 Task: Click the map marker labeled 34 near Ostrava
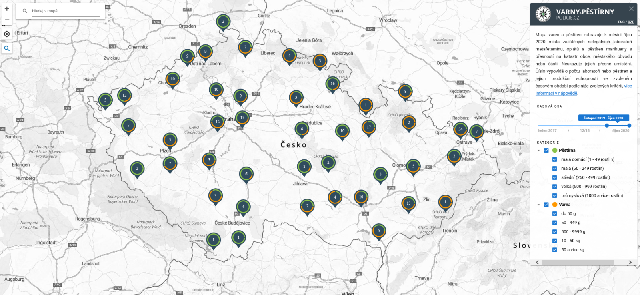[x=460, y=129]
